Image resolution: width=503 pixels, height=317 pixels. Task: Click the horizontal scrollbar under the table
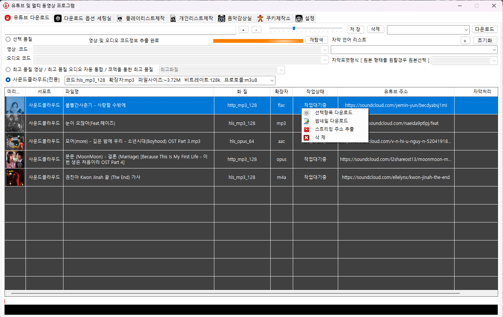click(235, 293)
